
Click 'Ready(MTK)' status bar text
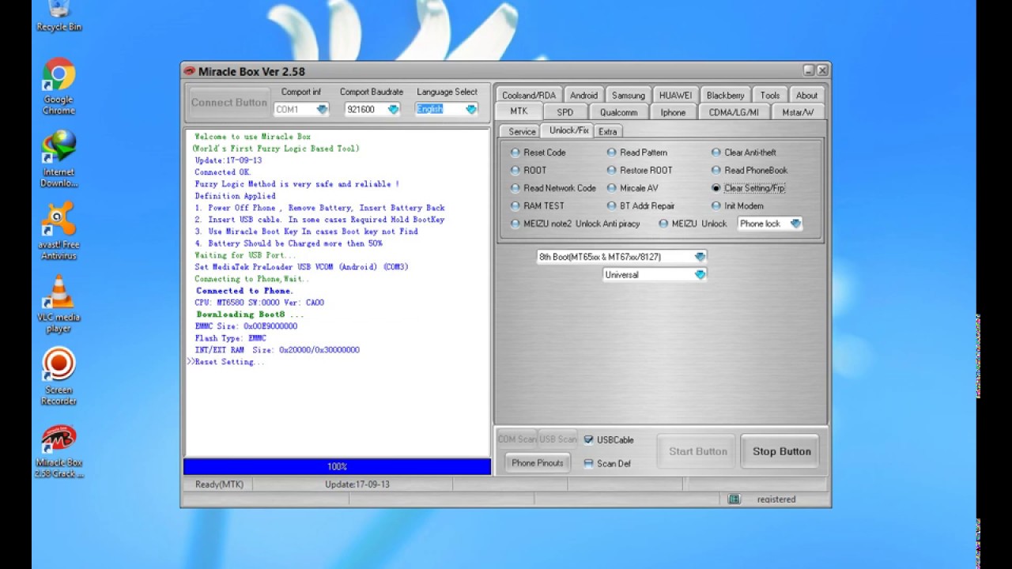(x=219, y=484)
